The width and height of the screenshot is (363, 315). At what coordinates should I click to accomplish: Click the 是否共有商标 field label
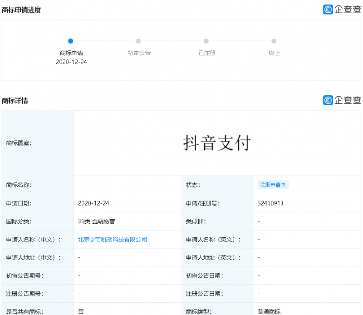25,312
